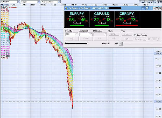This screenshot has height=118, width=162.
Task: Click the 10:22 time trigger field
Action: click(152, 39)
